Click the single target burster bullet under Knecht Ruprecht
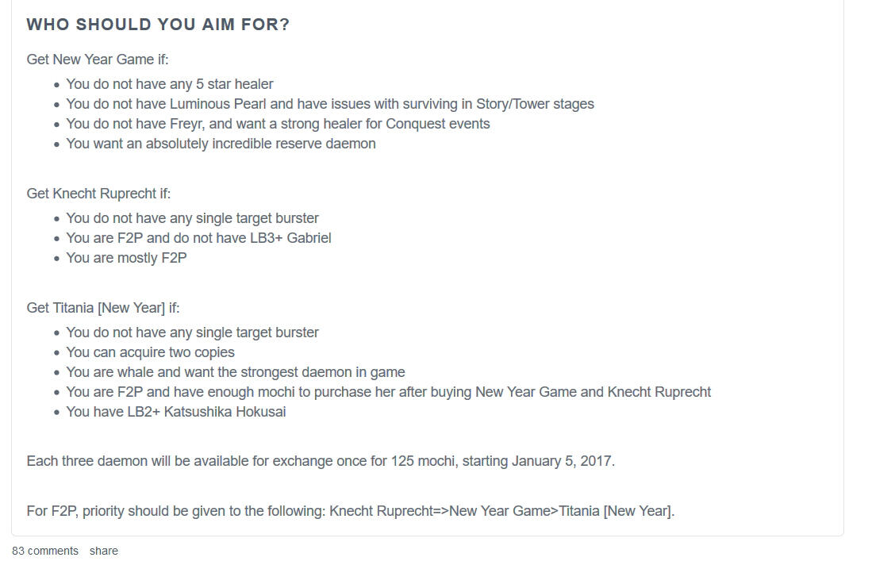The height and width of the screenshot is (565, 872). [x=192, y=218]
